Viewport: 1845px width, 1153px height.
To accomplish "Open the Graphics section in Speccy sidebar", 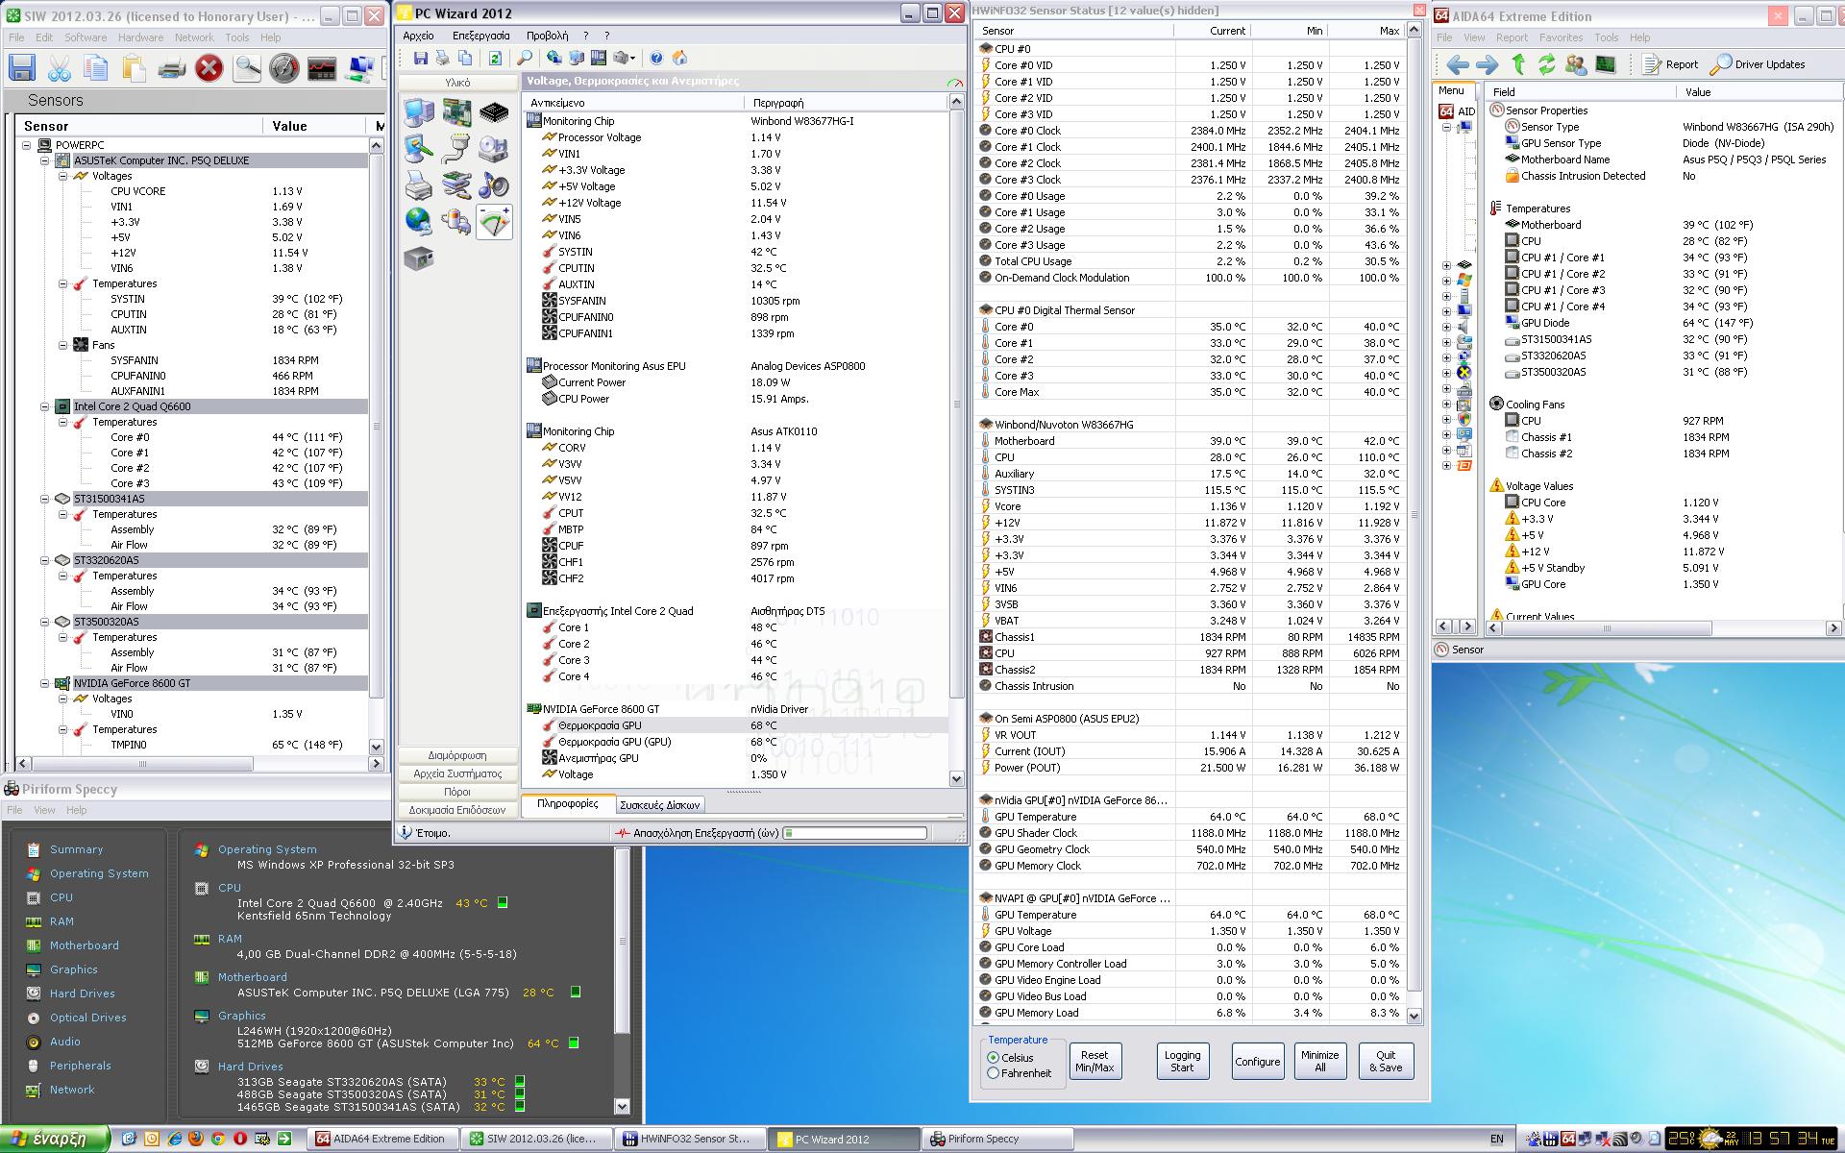I will point(74,969).
